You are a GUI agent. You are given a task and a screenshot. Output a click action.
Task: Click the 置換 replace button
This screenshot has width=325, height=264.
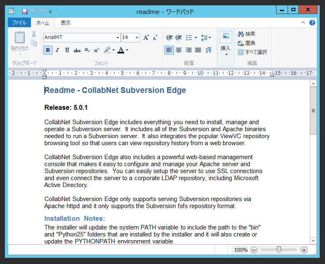[246, 43]
